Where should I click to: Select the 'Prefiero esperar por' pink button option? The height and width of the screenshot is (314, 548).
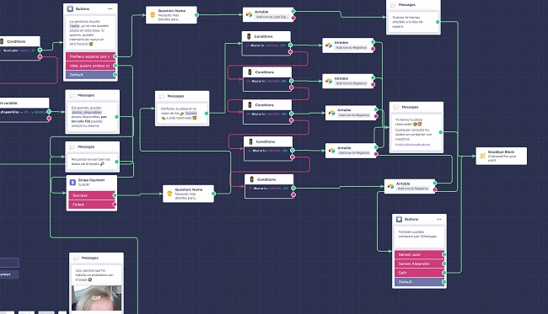point(90,56)
